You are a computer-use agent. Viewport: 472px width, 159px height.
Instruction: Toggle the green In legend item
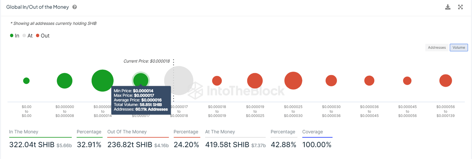(x=14, y=36)
